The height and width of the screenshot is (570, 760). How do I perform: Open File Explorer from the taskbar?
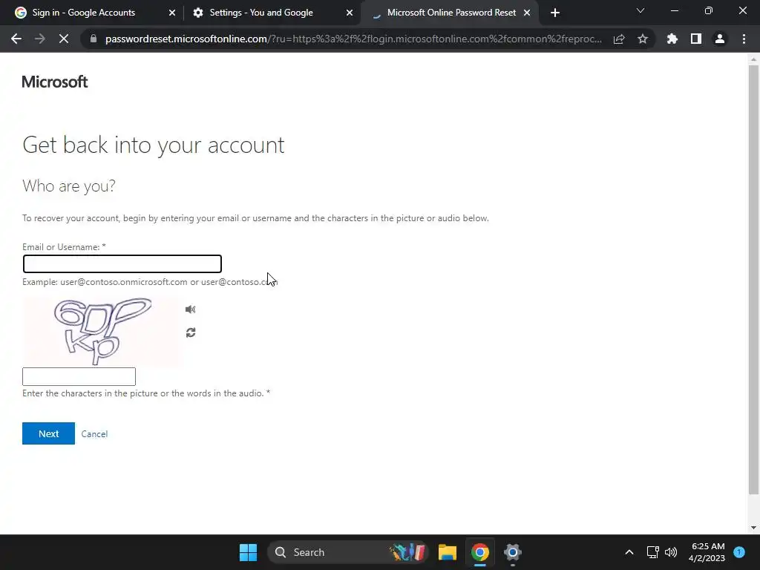tap(448, 552)
